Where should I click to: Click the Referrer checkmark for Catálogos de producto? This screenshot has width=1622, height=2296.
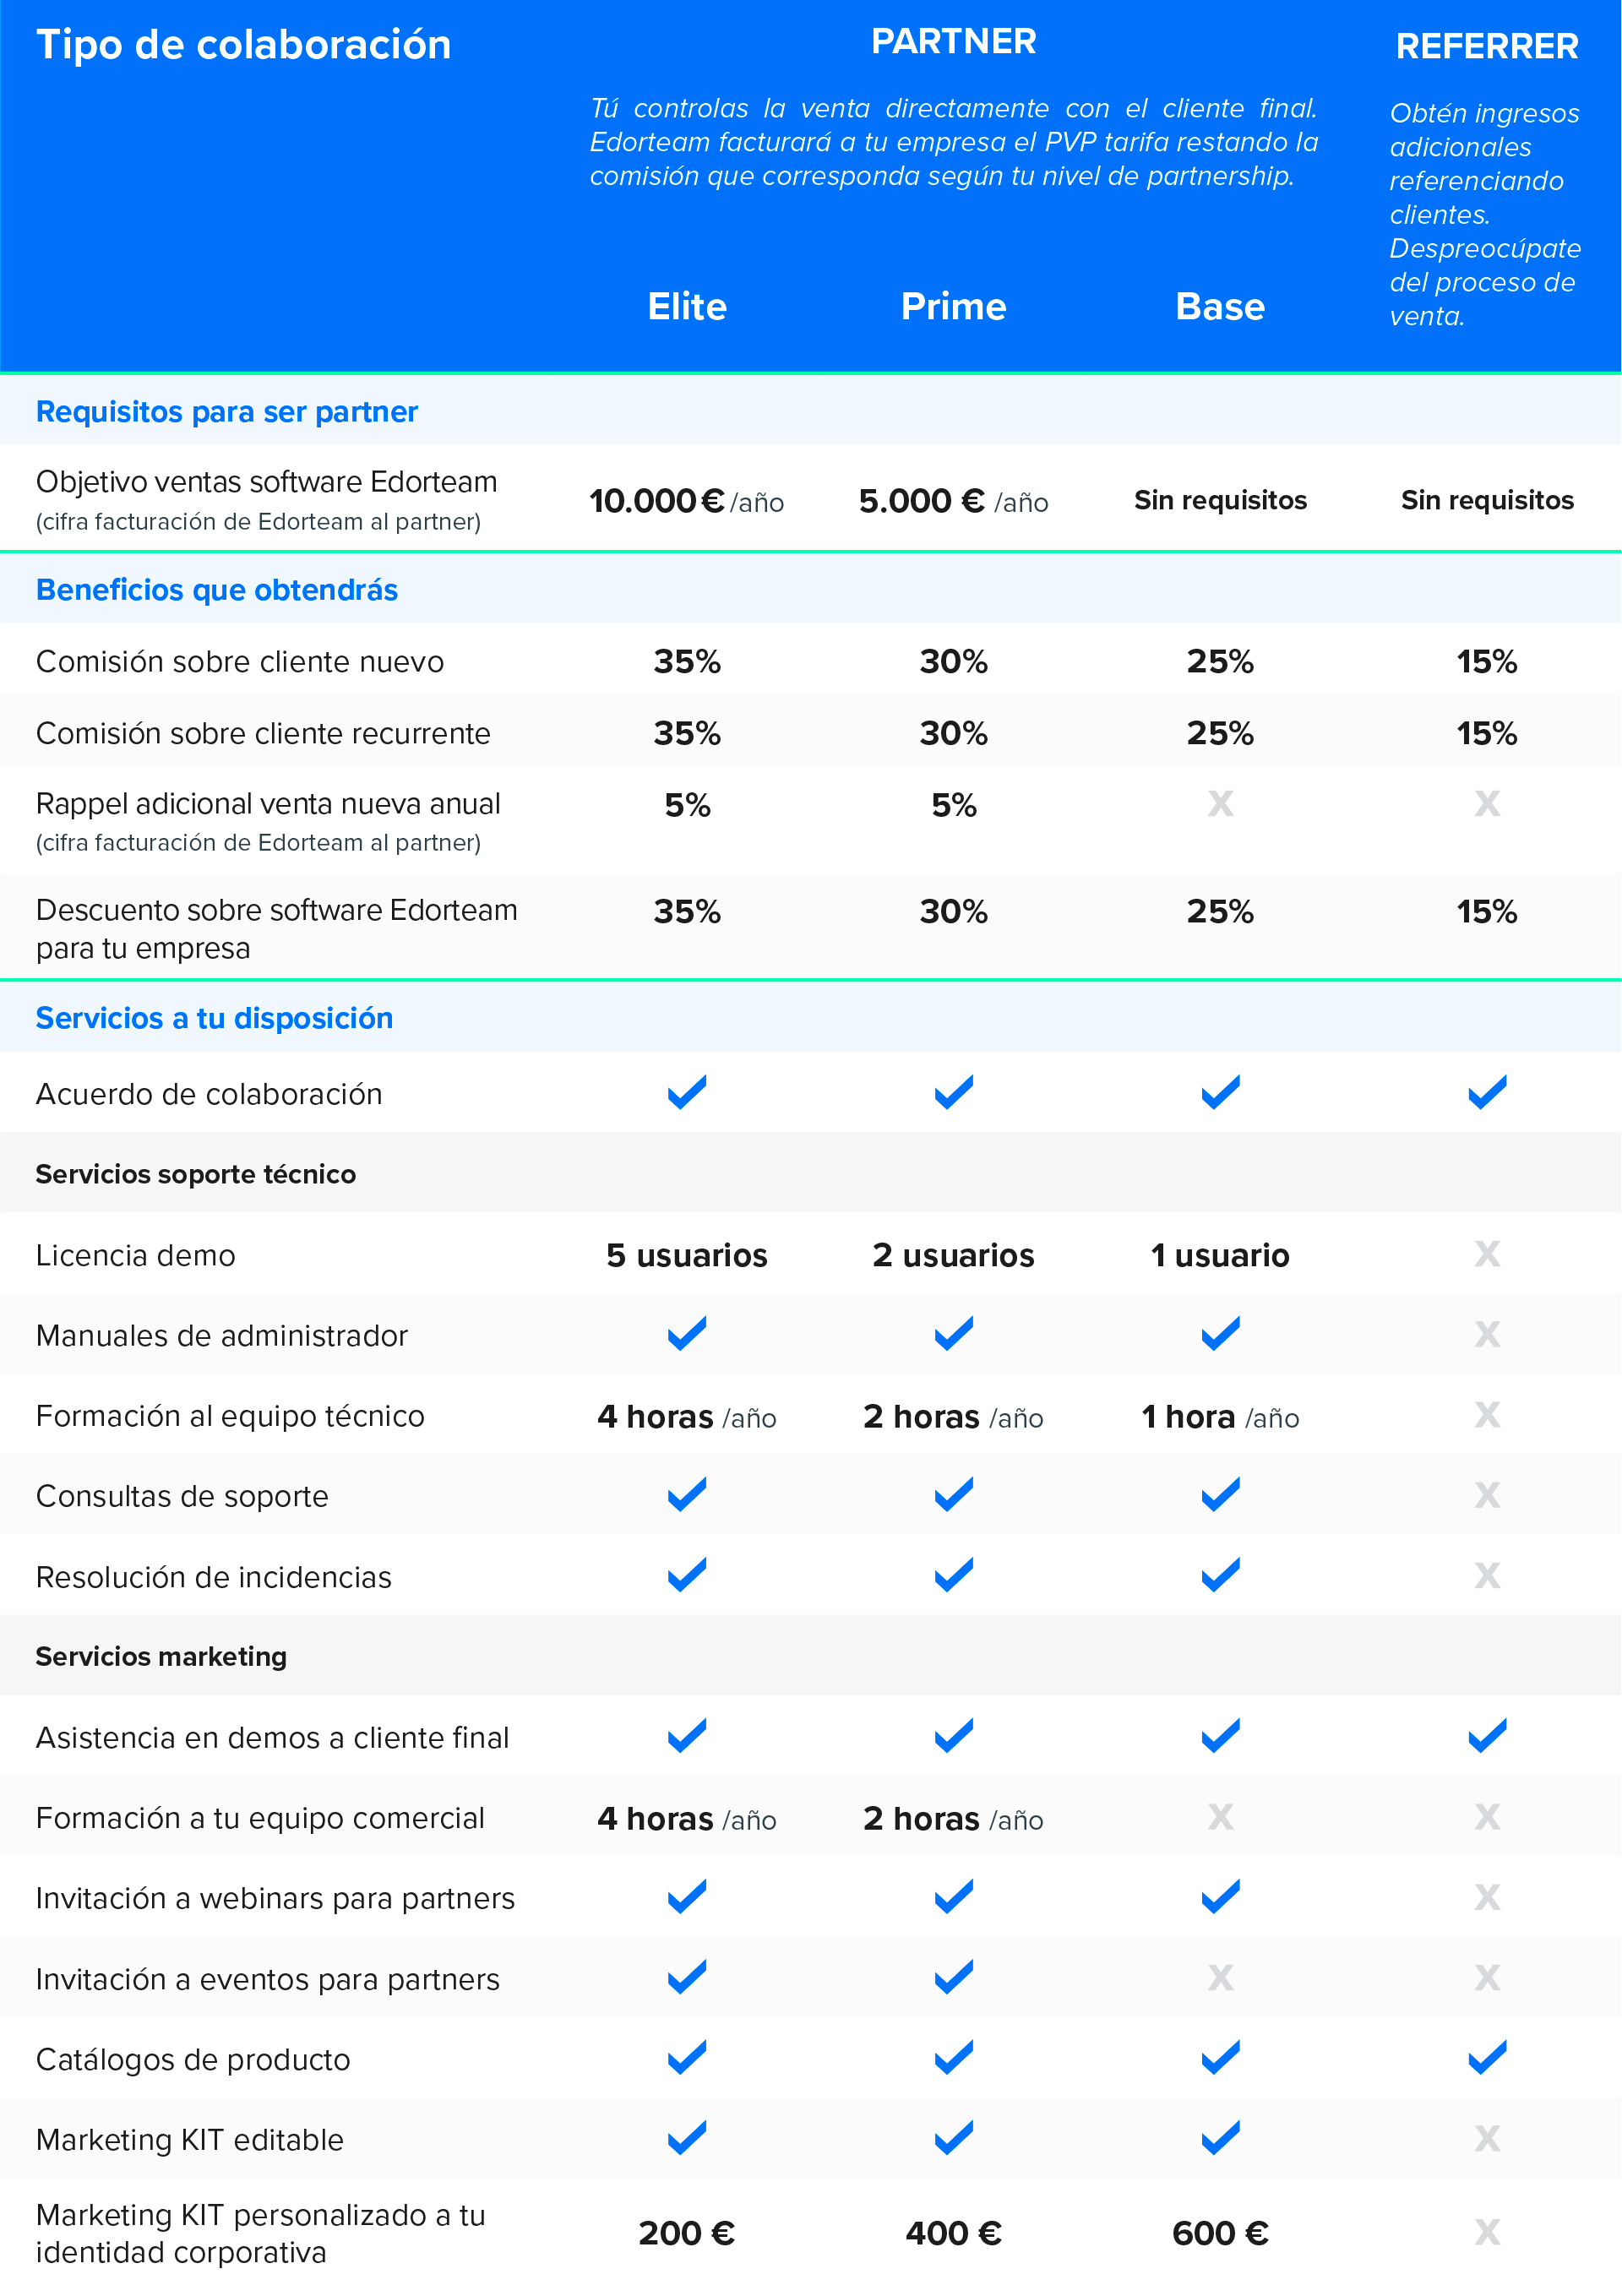point(1487,2057)
